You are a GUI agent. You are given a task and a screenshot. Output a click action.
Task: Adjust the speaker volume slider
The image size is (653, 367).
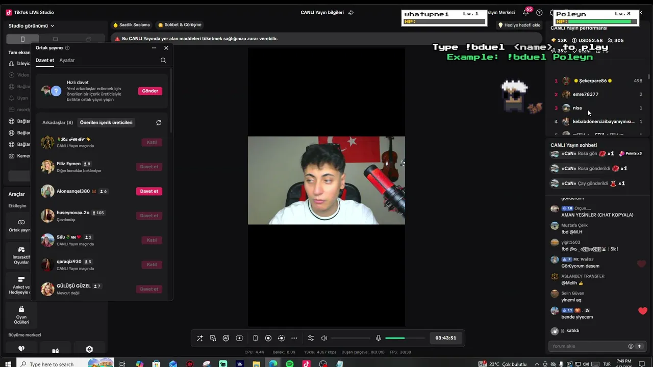pyautogui.click(x=350, y=338)
